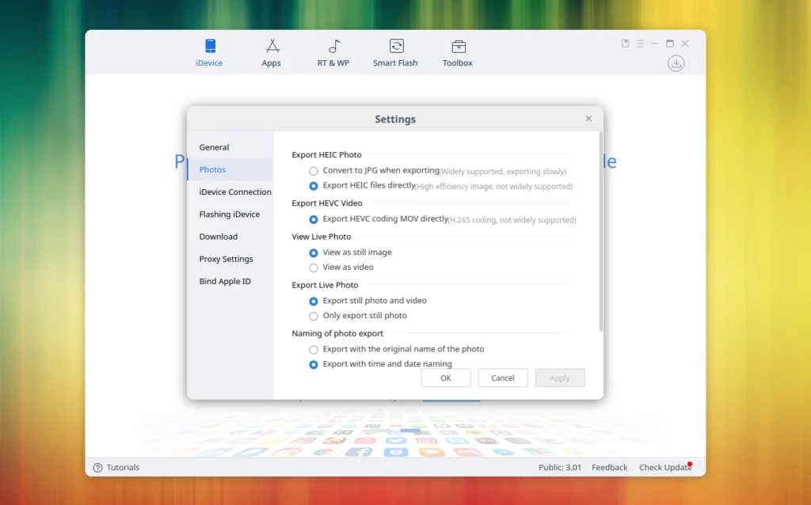Select View as video for Live Photos

click(x=313, y=267)
